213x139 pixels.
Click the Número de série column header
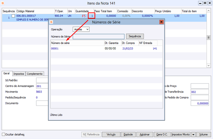click(77, 43)
